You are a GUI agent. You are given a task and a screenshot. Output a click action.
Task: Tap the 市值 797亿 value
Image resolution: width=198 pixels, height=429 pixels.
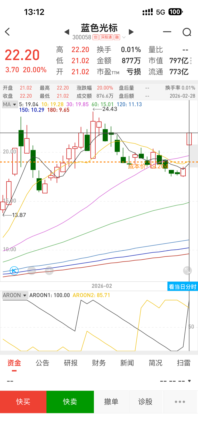179,61
